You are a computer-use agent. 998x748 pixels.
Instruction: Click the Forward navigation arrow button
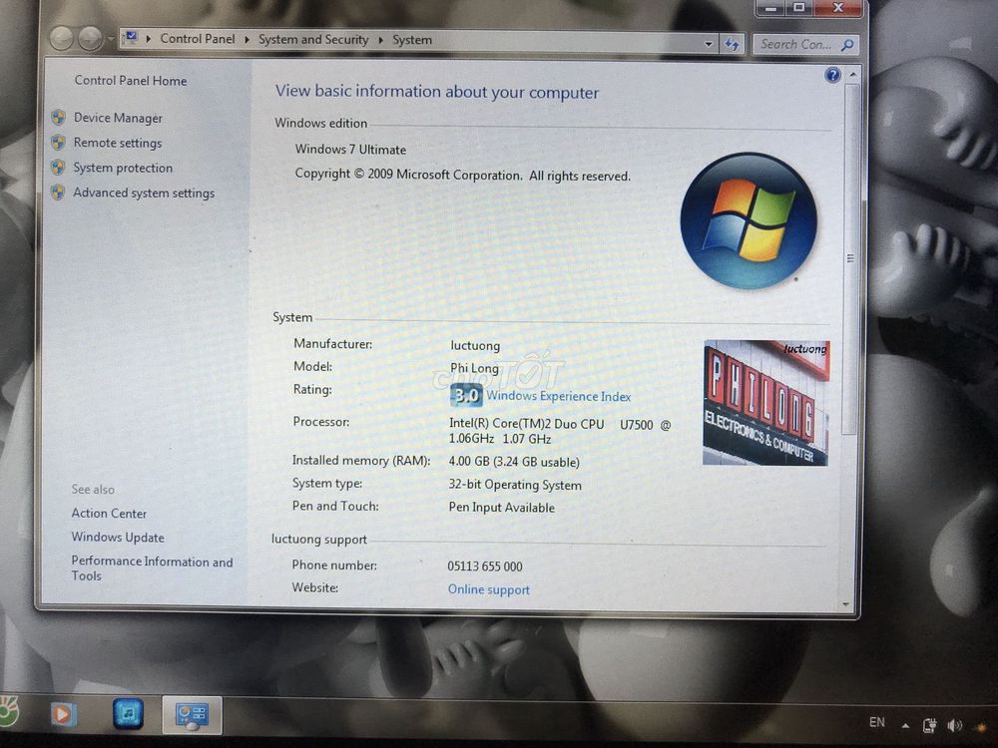click(x=91, y=39)
